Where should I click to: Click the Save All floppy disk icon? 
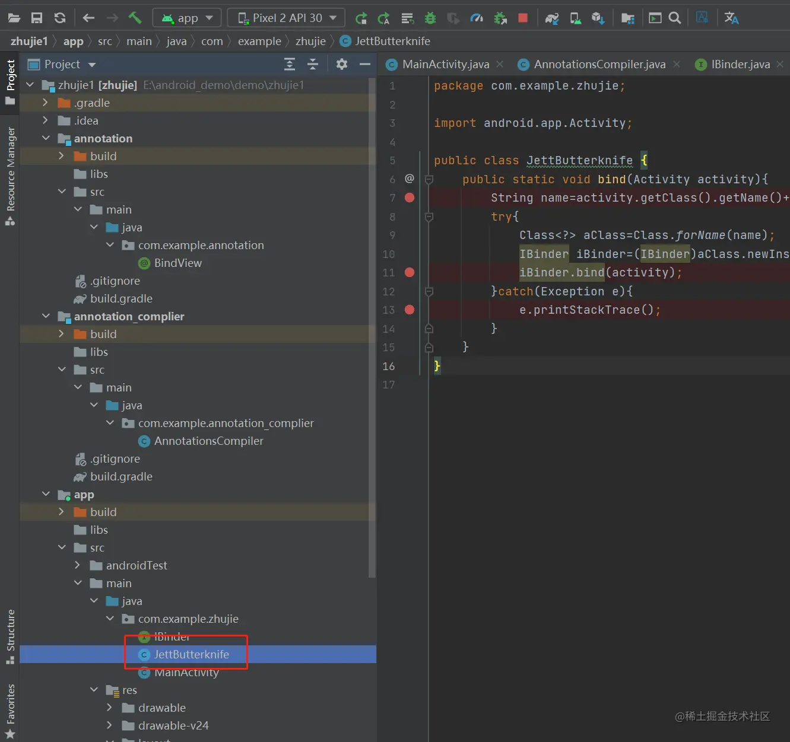pos(37,18)
